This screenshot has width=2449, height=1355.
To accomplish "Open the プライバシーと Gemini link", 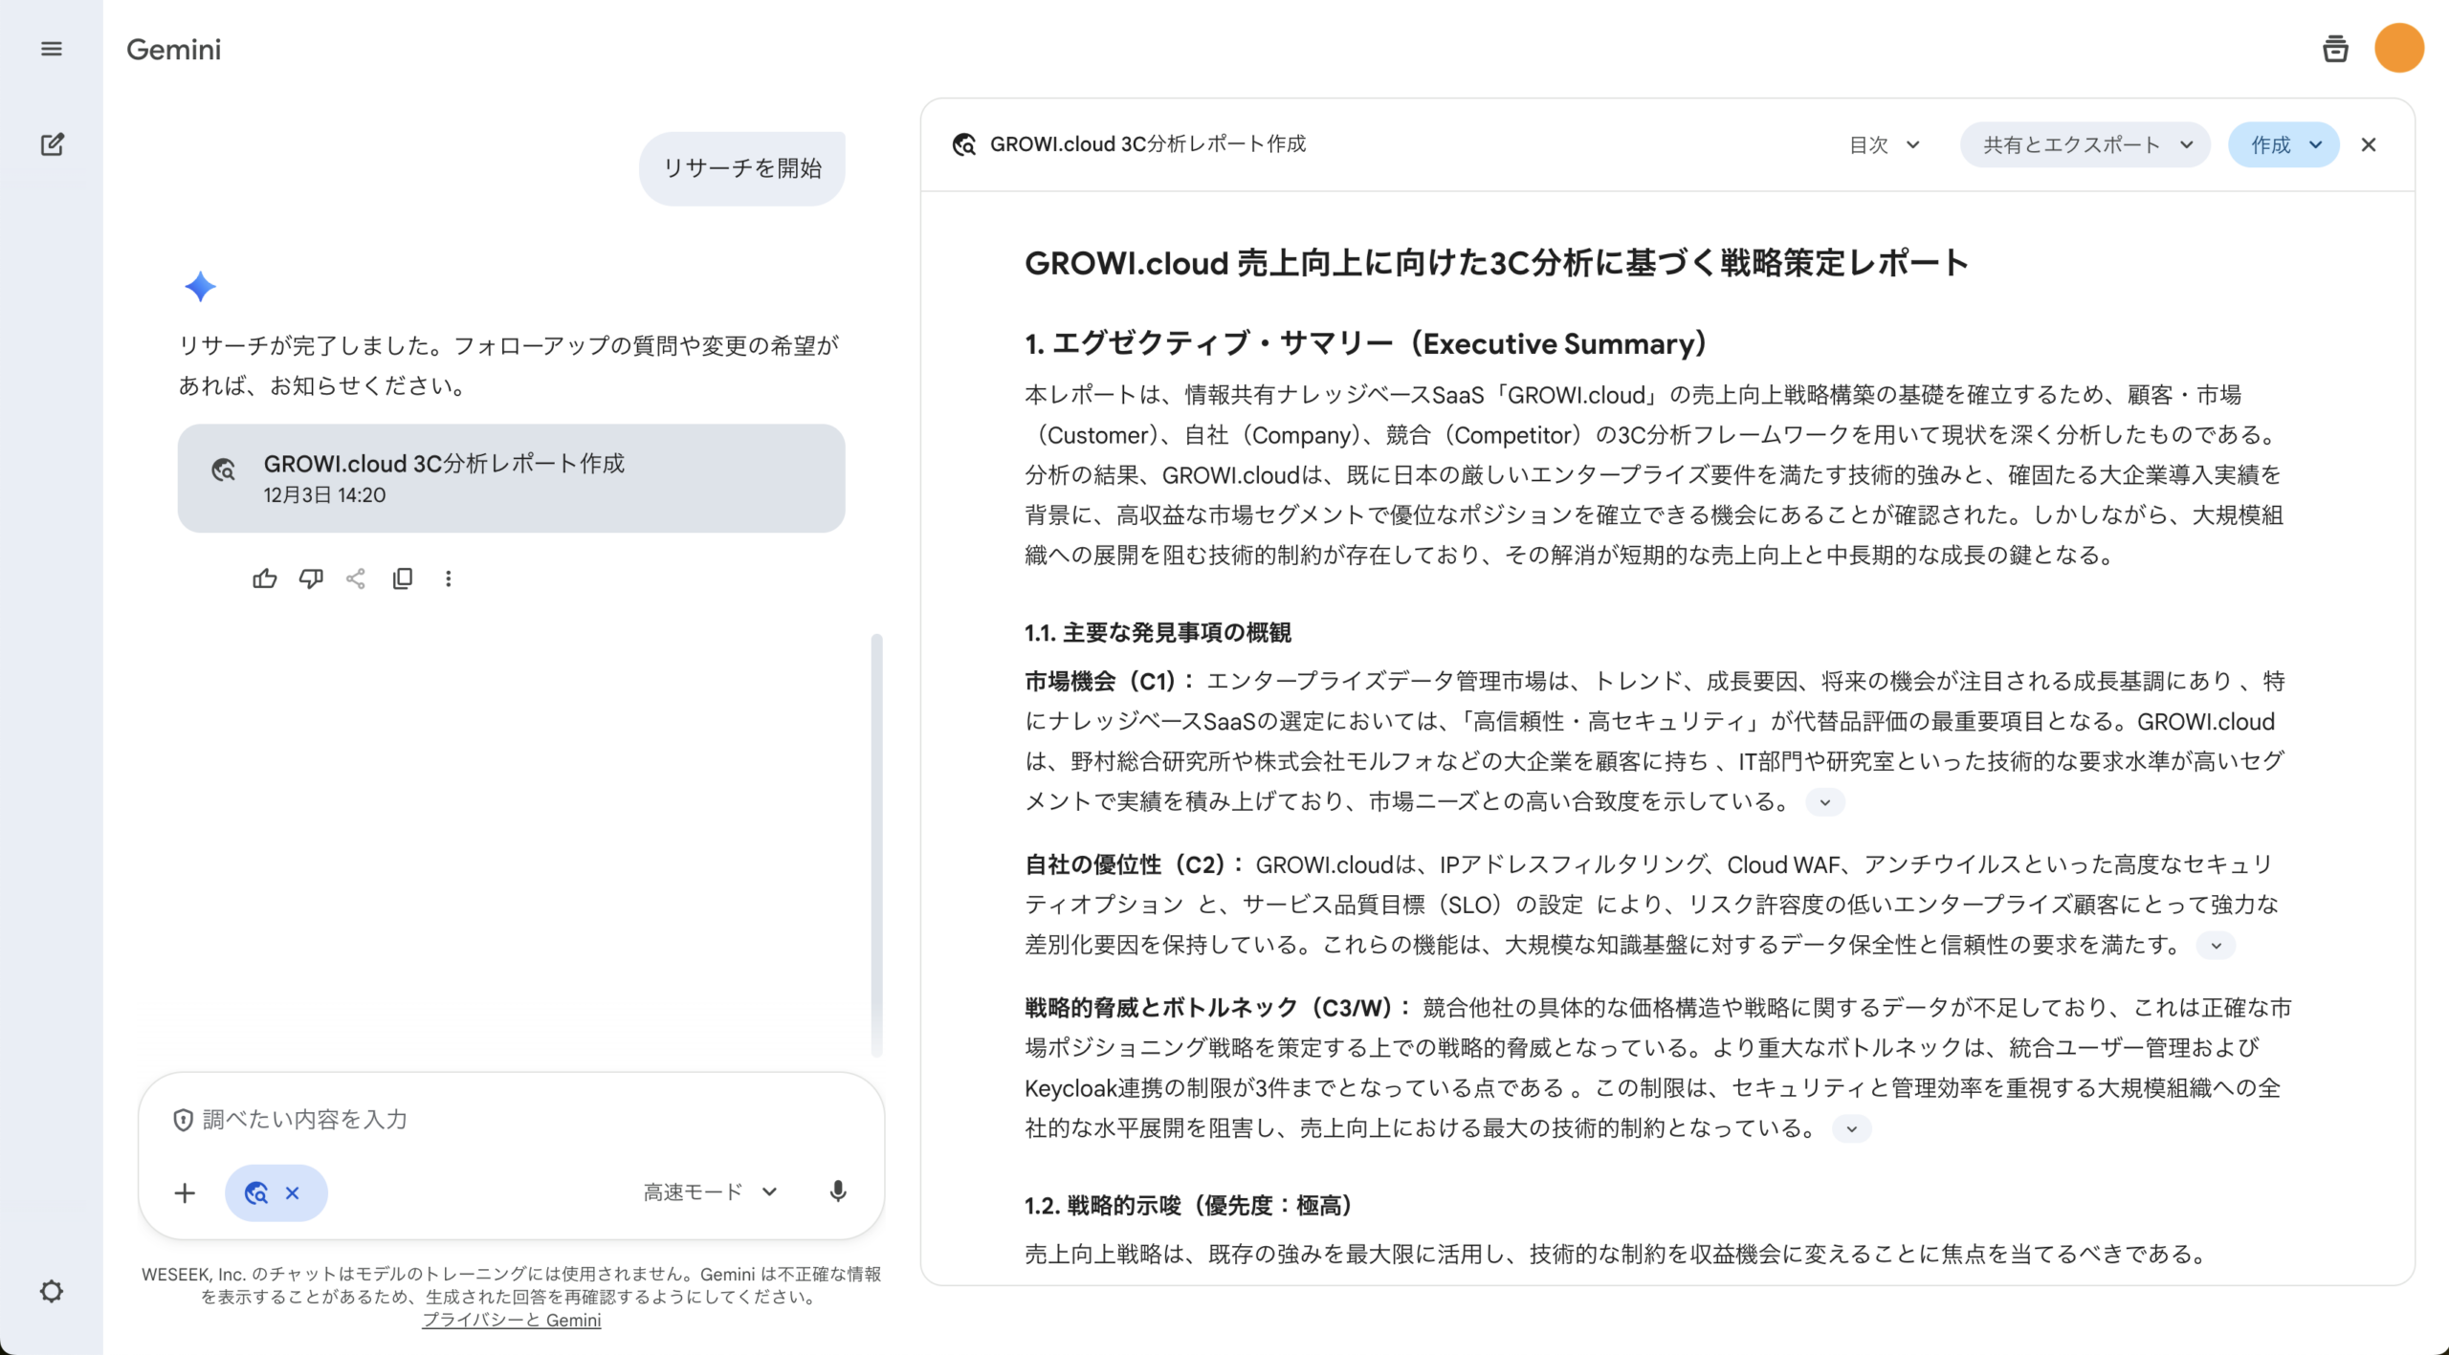I will [x=511, y=1320].
